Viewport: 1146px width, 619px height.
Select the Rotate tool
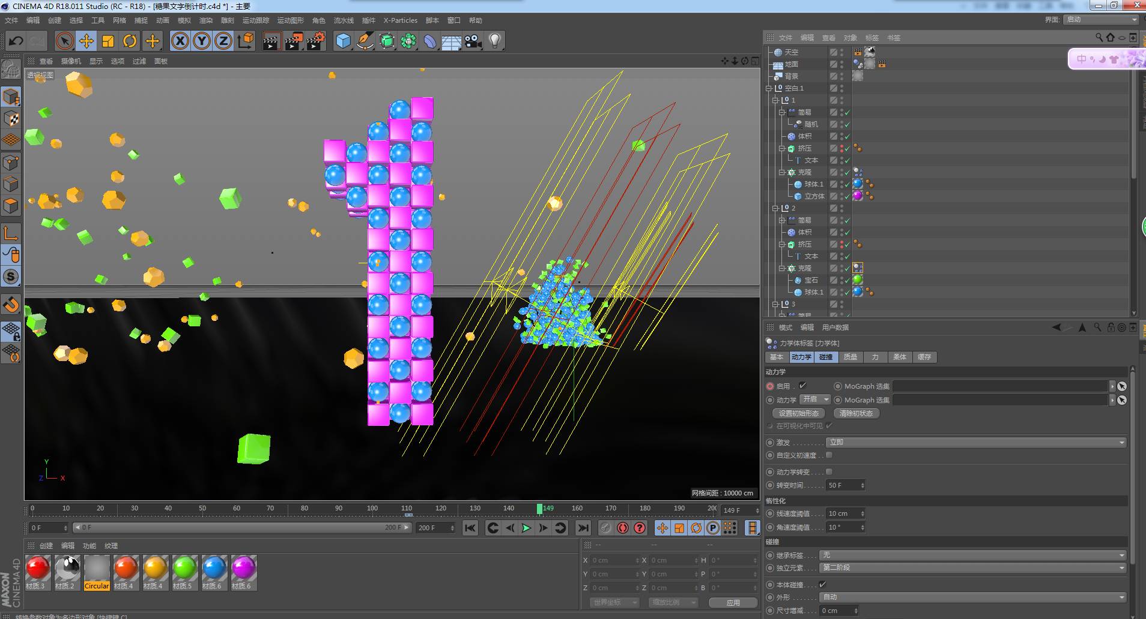130,41
